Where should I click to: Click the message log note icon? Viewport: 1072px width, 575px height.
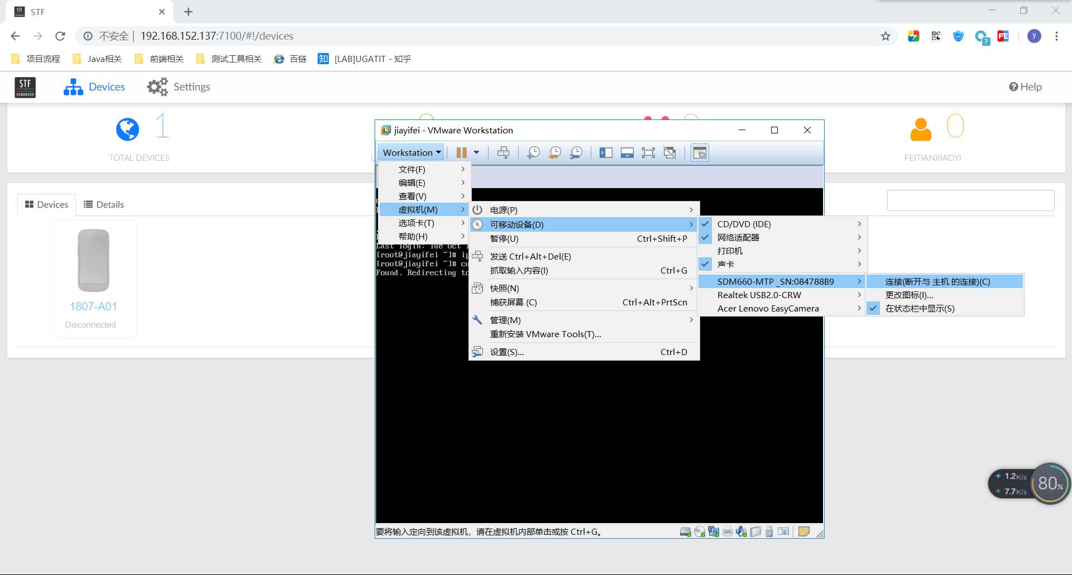click(804, 531)
